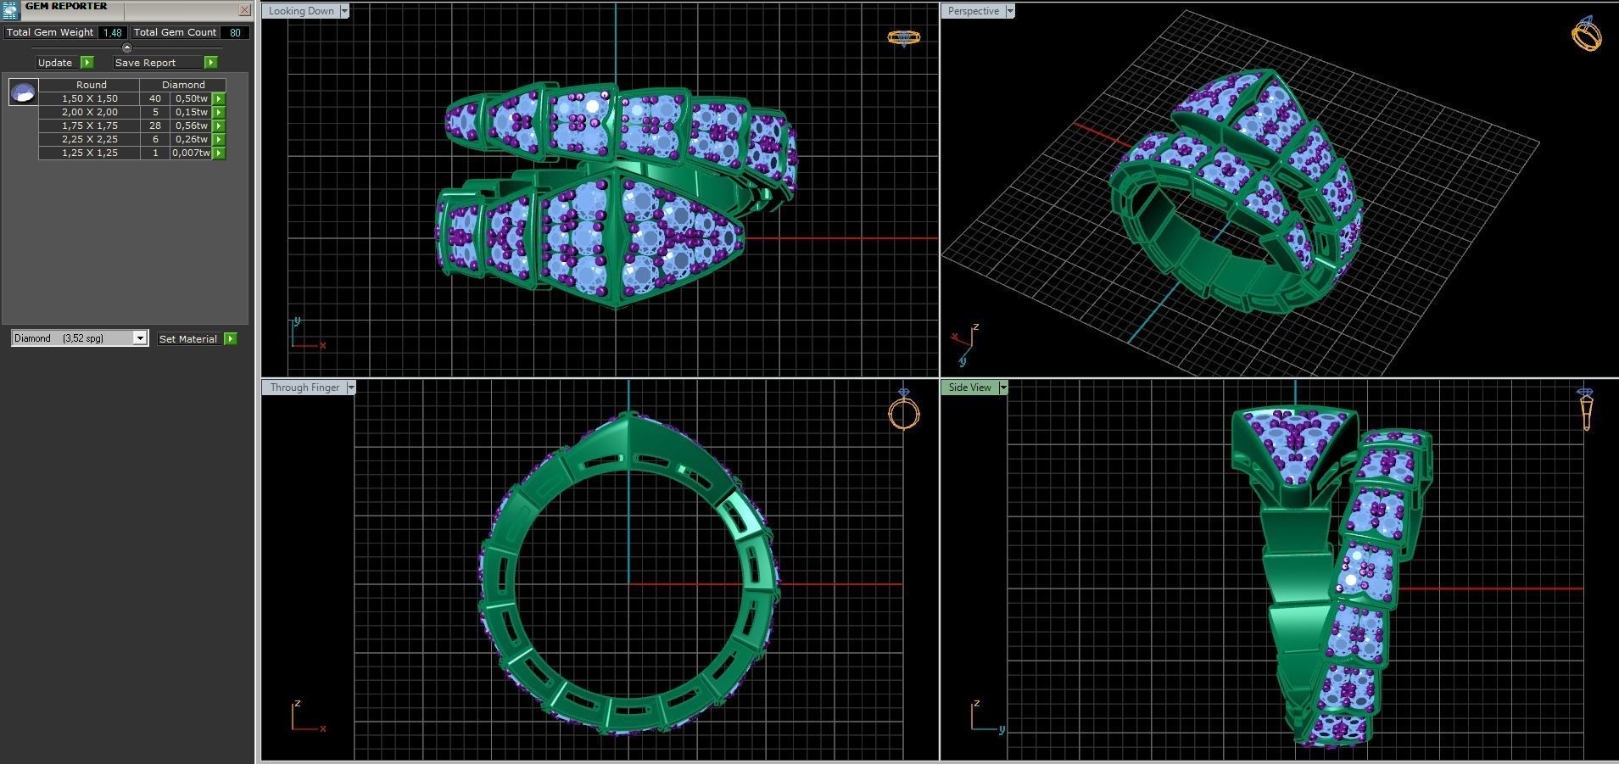The width and height of the screenshot is (1619, 764).
Task: Click the Gem Reporter panel icon
Action: point(9,9)
